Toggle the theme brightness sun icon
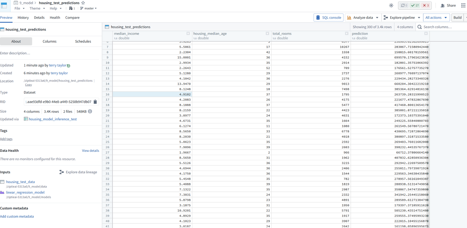This screenshot has height=228, width=467. 391,5
